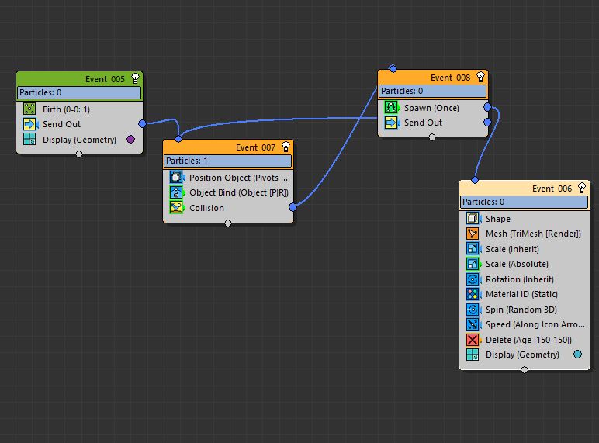The image size is (599, 443).
Task: Disable Event 008 via its lightbulb
Action: coord(480,77)
